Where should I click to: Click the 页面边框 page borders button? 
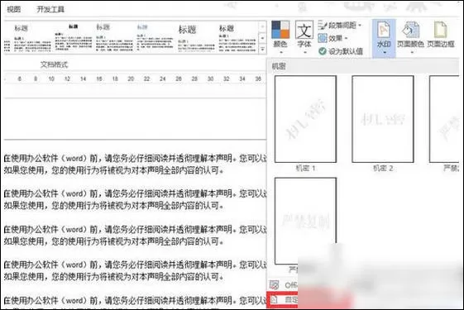click(x=441, y=36)
